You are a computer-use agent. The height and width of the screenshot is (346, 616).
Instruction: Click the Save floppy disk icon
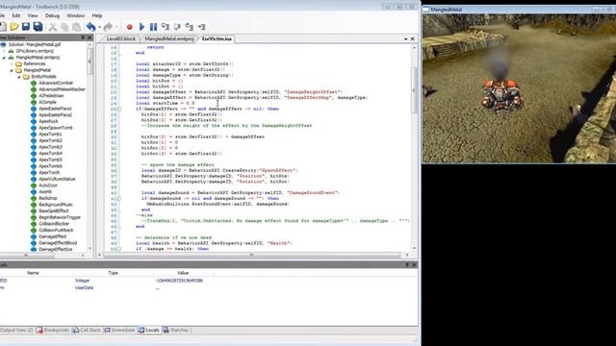(26, 27)
